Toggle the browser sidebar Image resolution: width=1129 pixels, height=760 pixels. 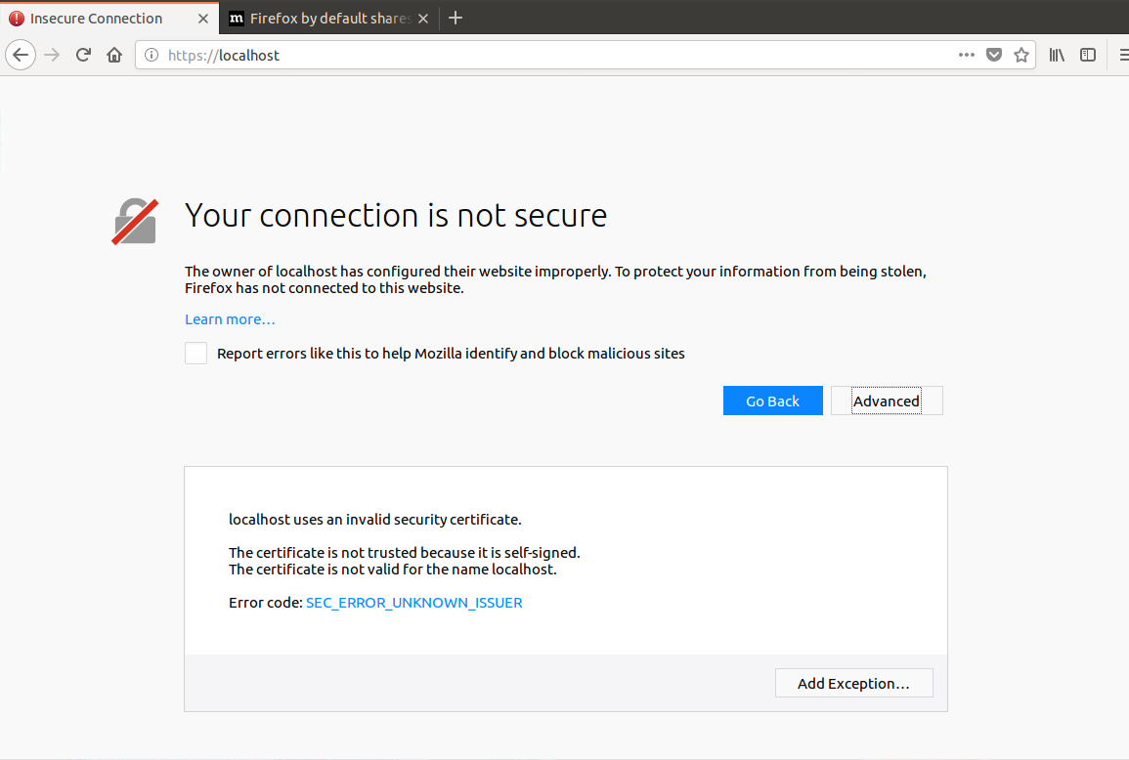point(1088,55)
